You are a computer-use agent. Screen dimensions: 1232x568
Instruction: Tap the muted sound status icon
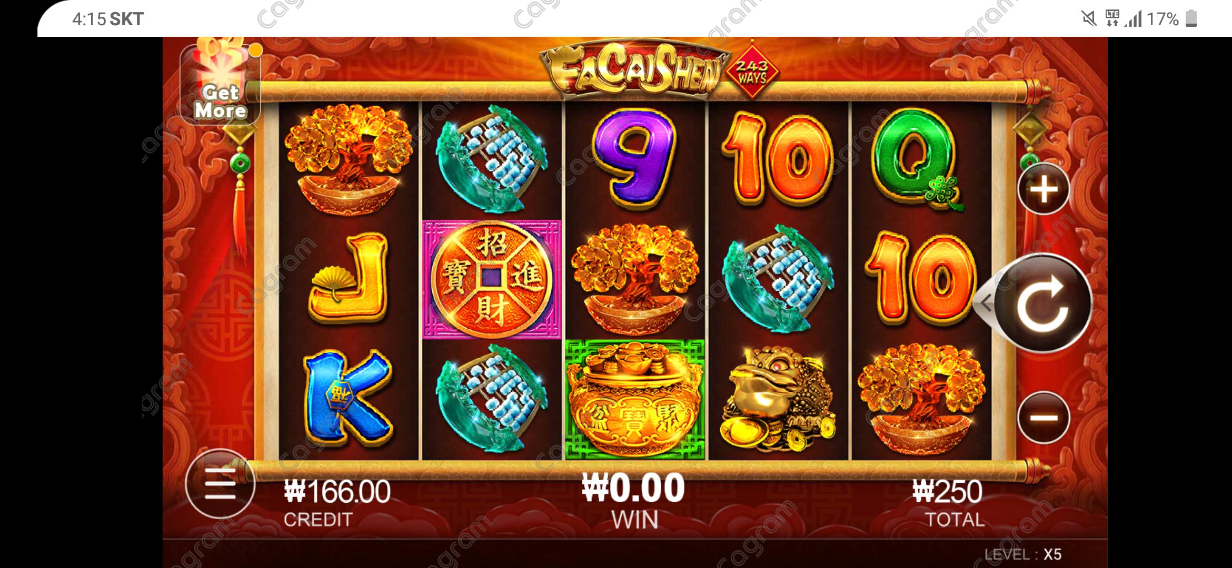(1089, 19)
